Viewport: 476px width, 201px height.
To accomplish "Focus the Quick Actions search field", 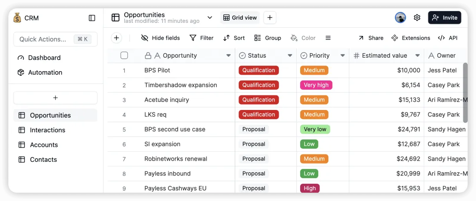I will pyautogui.click(x=44, y=39).
